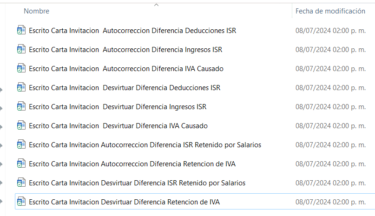Sort files by the Nombre column header
This screenshot has height=216, width=375.
tap(36, 11)
